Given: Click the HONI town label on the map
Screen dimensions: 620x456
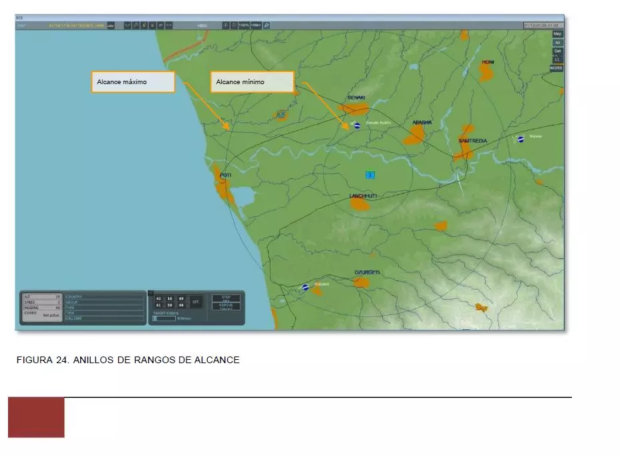Looking at the screenshot, I should [x=488, y=62].
